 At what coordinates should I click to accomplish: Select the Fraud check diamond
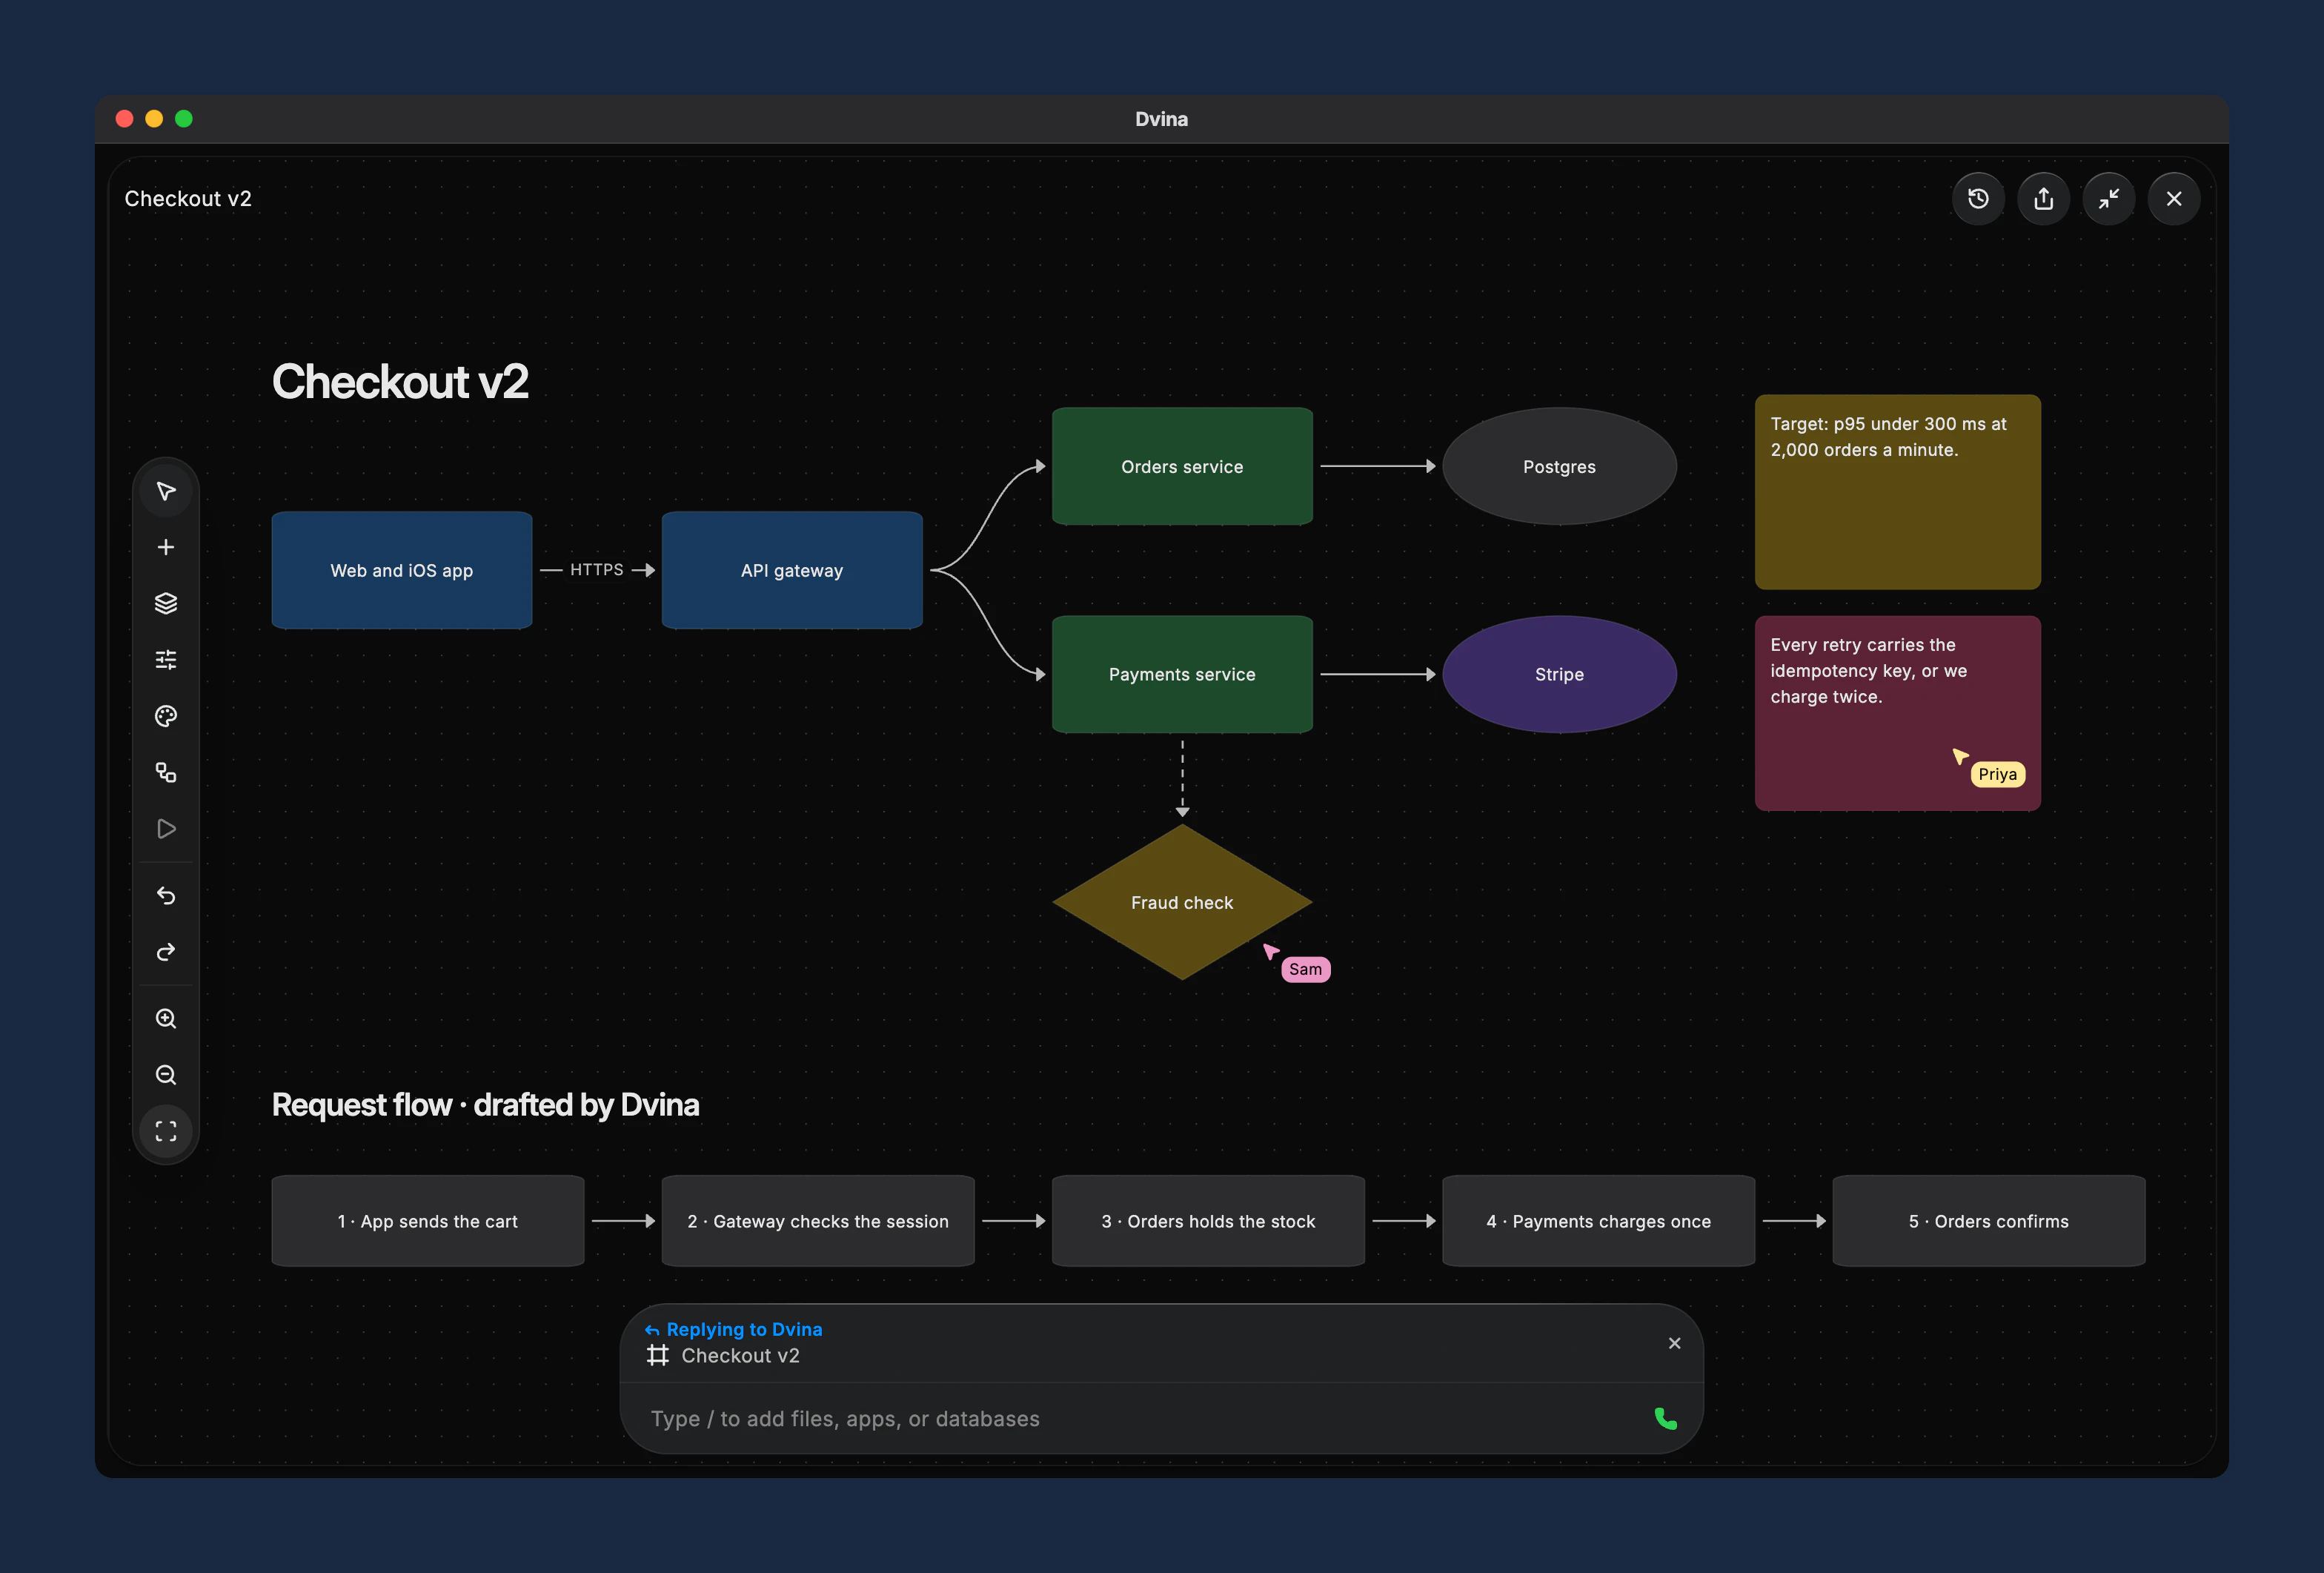[x=1182, y=902]
